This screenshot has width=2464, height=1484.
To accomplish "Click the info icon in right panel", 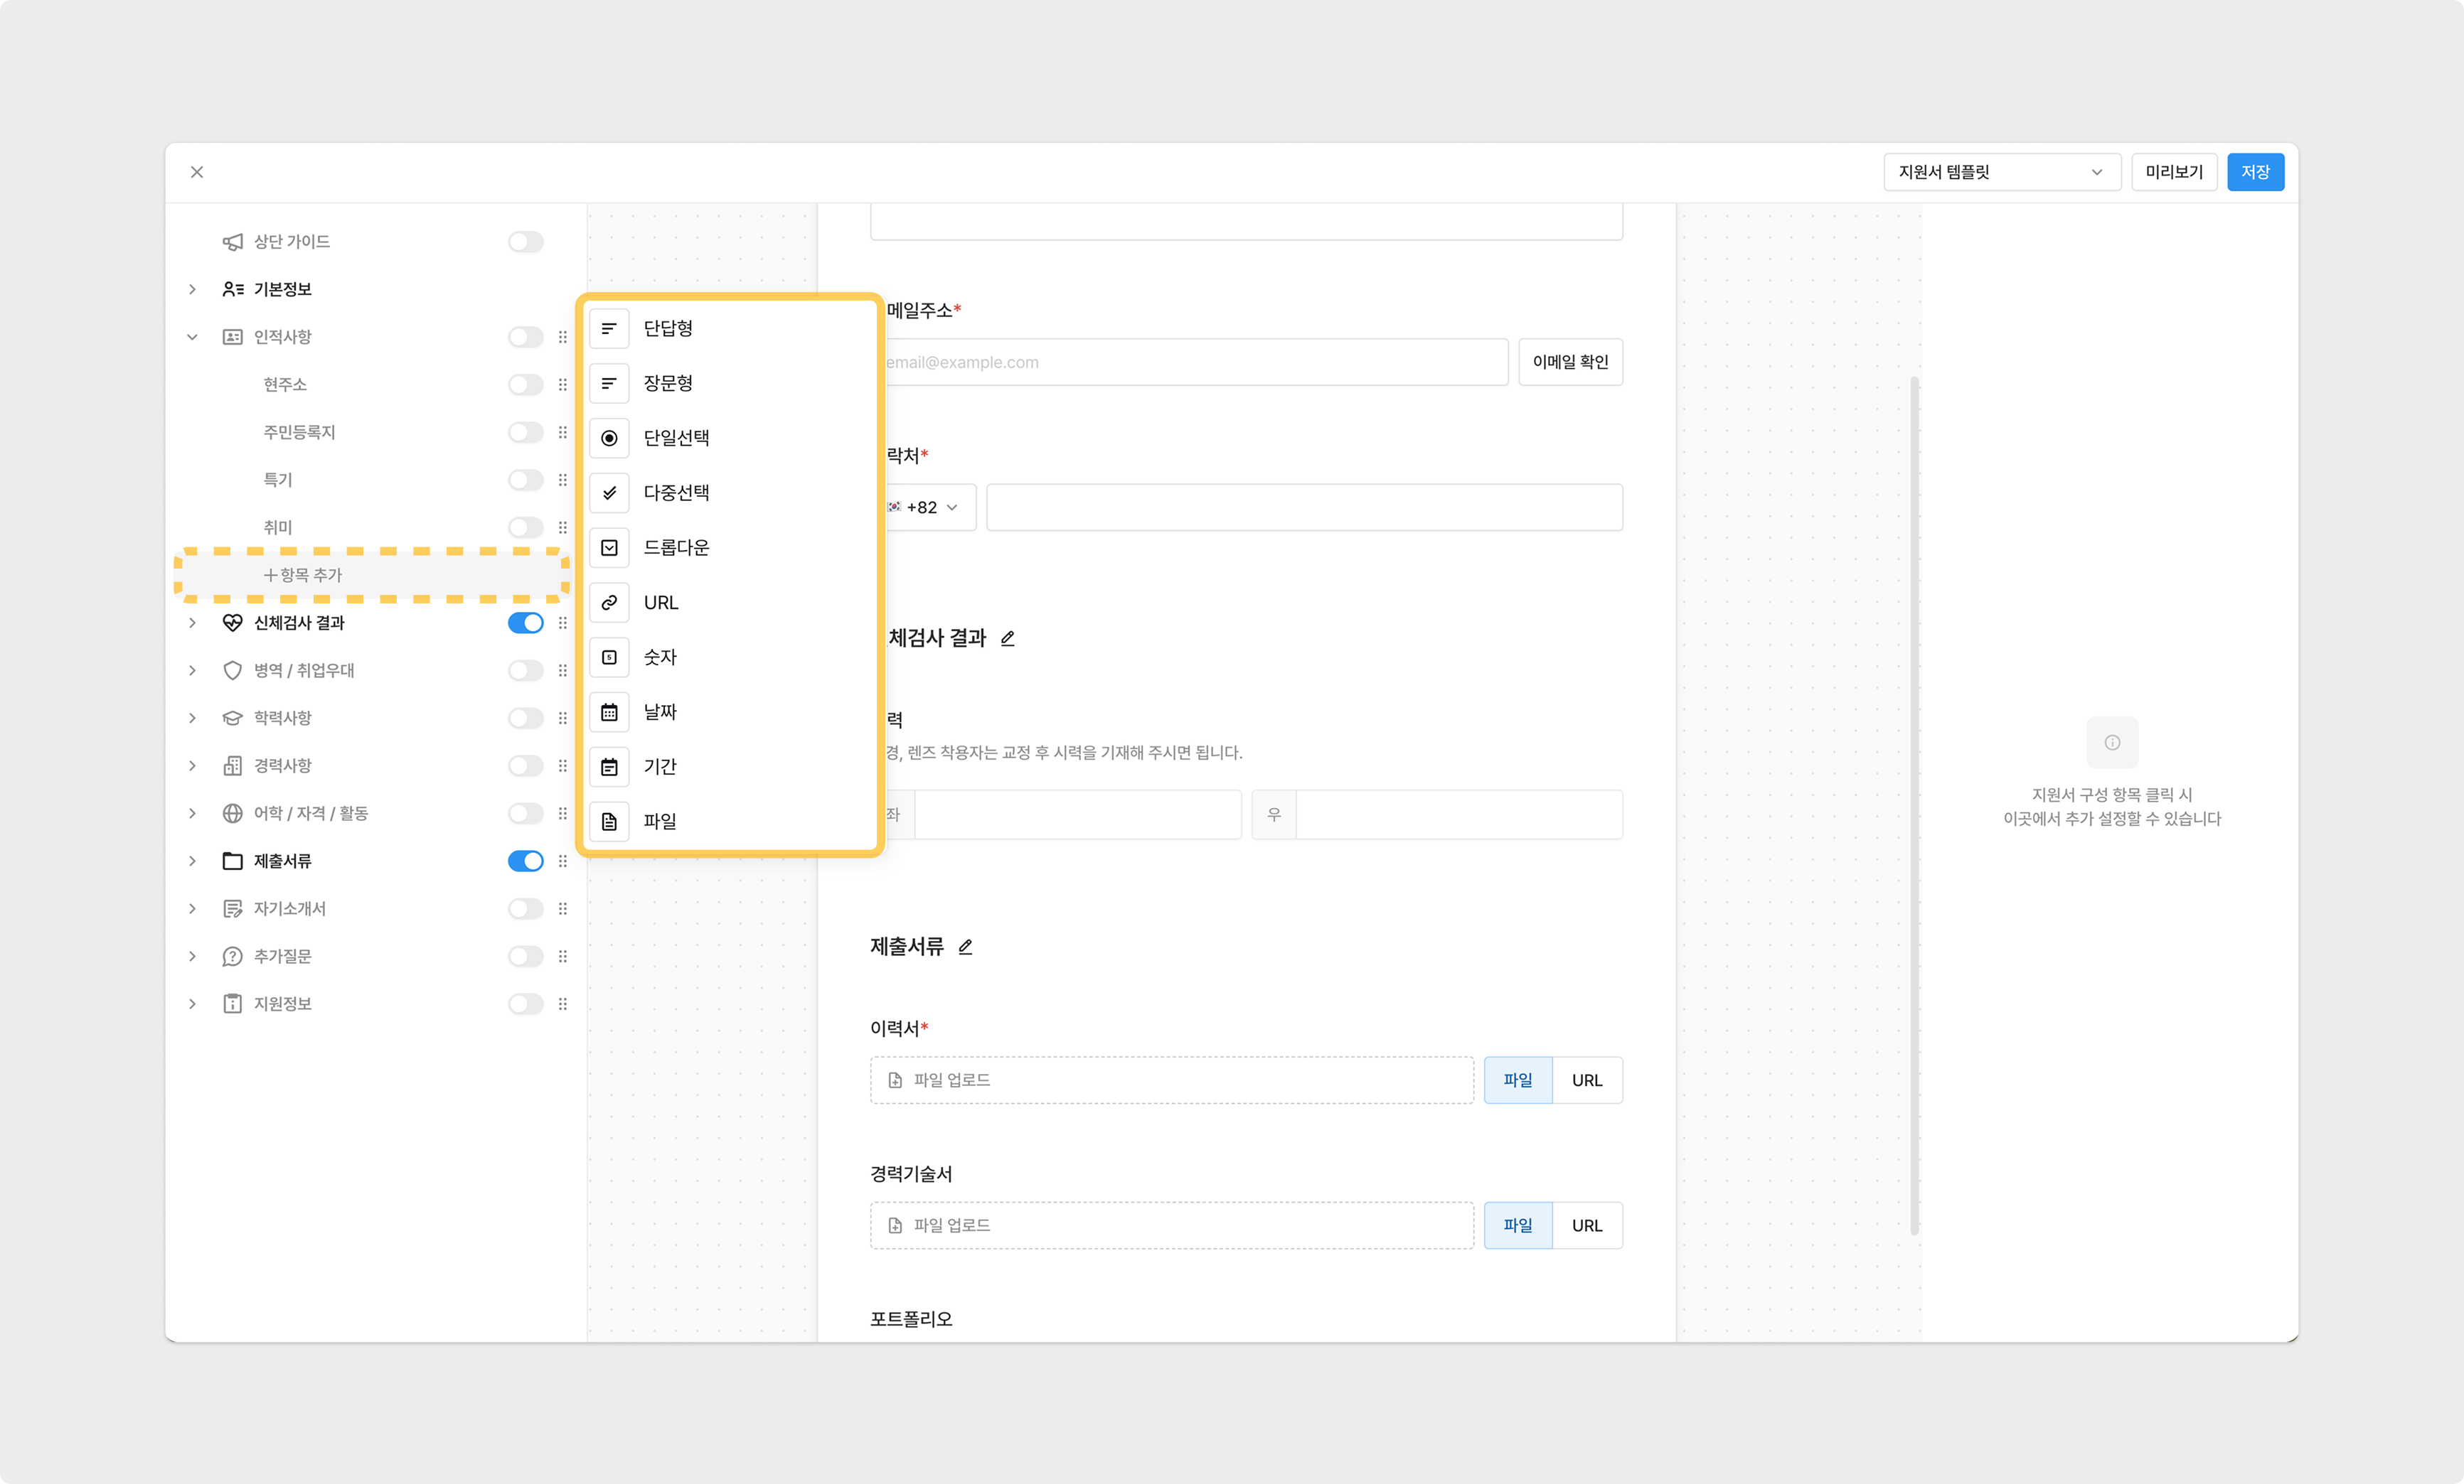I will (x=2112, y=743).
